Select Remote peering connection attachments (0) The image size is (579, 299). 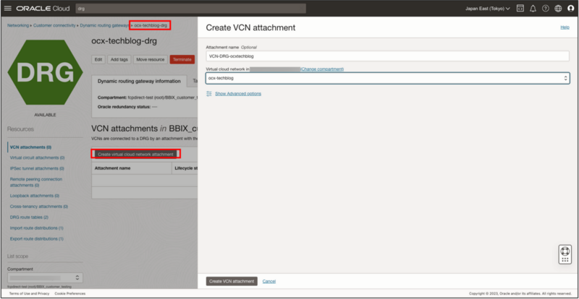(x=36, y=182)
